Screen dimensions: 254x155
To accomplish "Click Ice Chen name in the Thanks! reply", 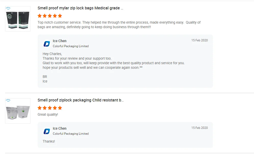I will (59, 128).
